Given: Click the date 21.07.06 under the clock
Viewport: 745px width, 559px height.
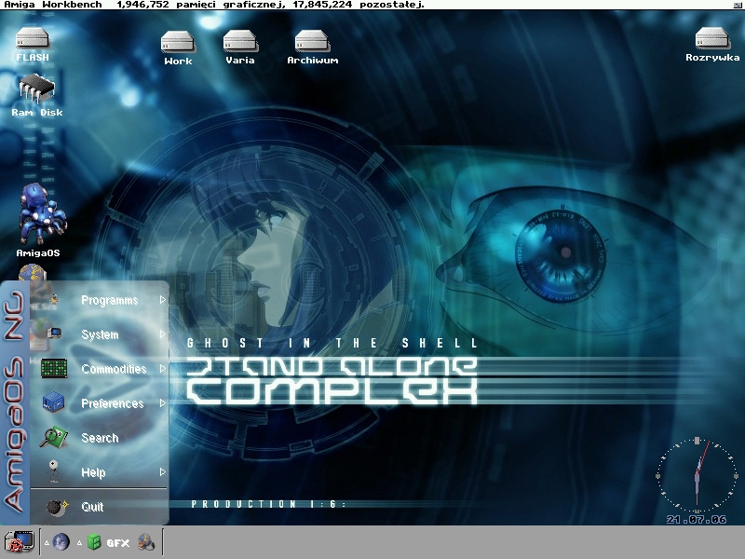Looking at the screenshot, I should click(x=696, y=520).
